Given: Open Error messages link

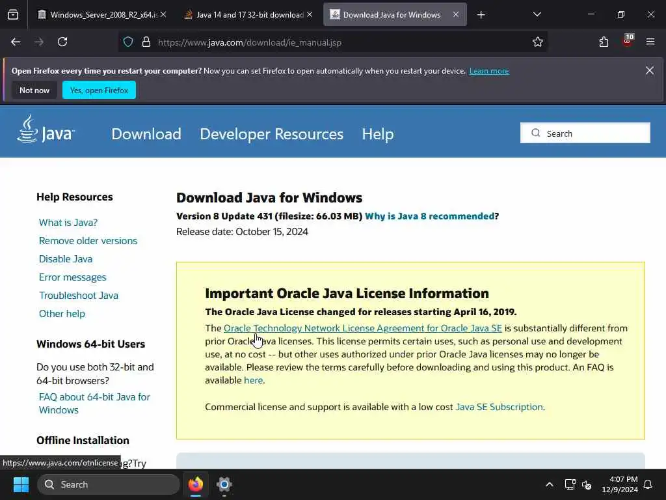Looking at the screenshot, I should coord(73,277).
